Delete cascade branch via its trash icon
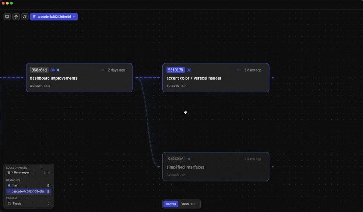Viewport: 363px width, 212px height. (x=49, y=192)
